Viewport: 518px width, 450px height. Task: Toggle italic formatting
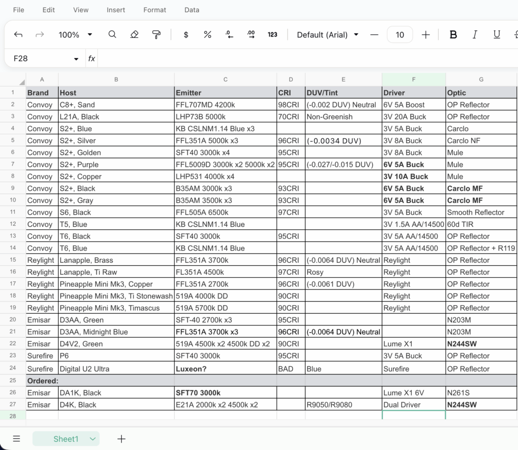click(x=474, y=34)
